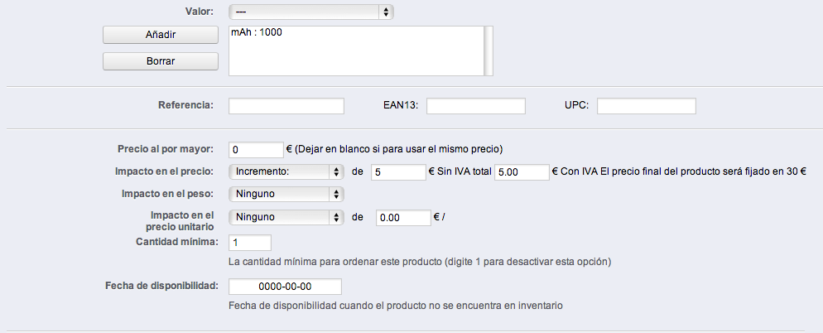Click the Añadir button

click(160, 35)
